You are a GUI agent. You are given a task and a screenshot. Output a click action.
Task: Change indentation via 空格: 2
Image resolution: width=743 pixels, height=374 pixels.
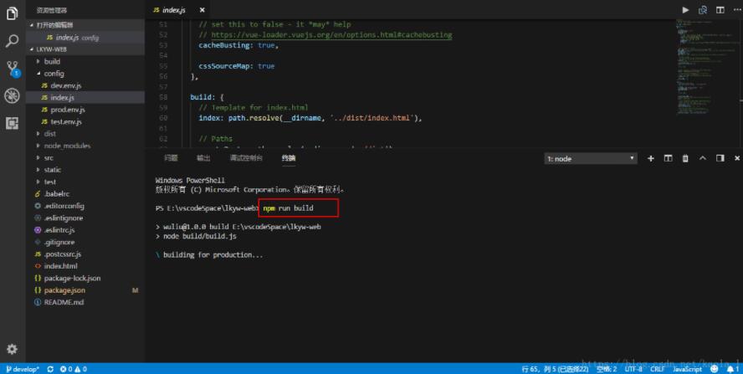click(x=606, y=369)
